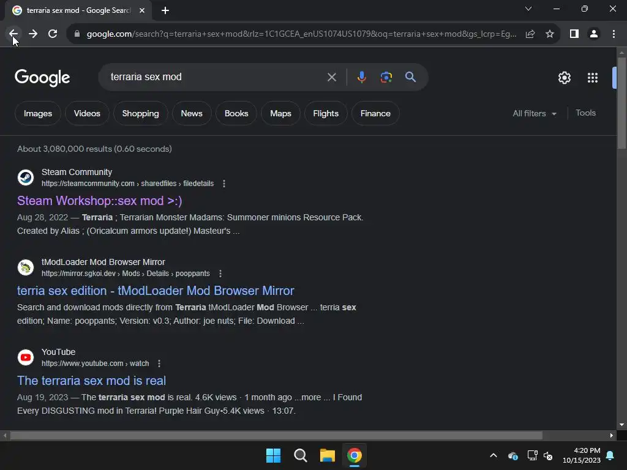Start voice search with the microphone
The width and height of the screenshot is (627, 470).
pos(361,77)
